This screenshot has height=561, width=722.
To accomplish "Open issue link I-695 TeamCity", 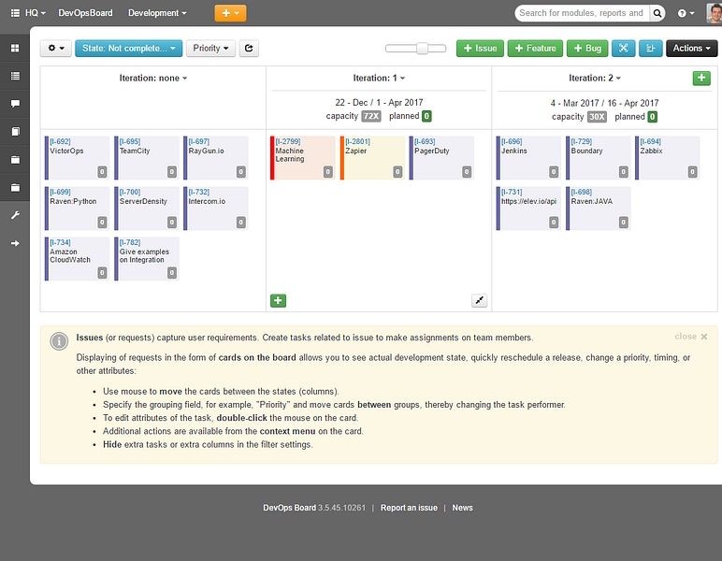I will click(130, 141).
